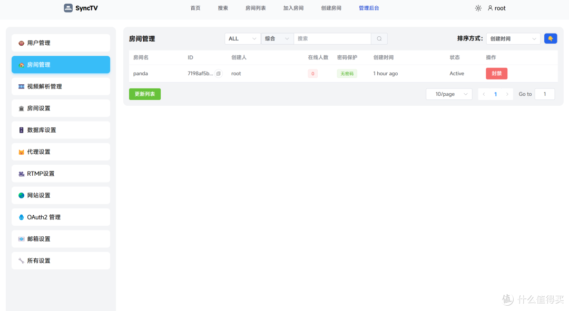Open the root user account menu
The image size is (569, 311).
point(496,8)
